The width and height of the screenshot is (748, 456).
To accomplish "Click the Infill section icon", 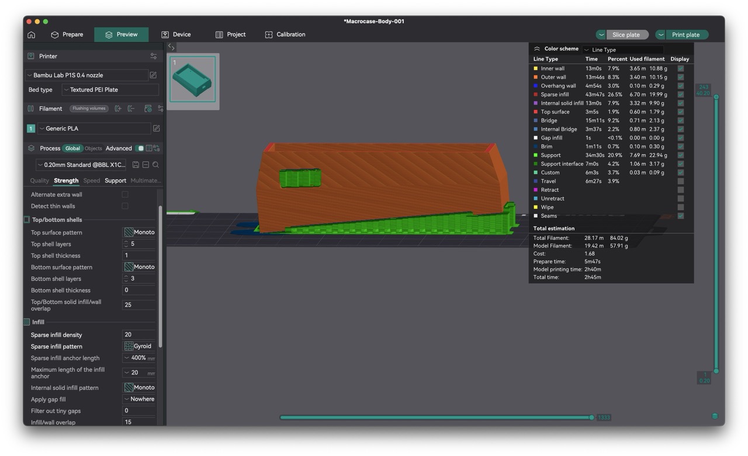I will point(27,322).
